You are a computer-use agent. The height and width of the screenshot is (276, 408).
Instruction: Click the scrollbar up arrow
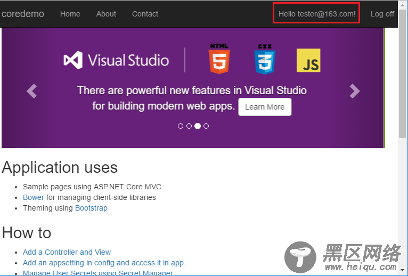(x=403, y=5)
